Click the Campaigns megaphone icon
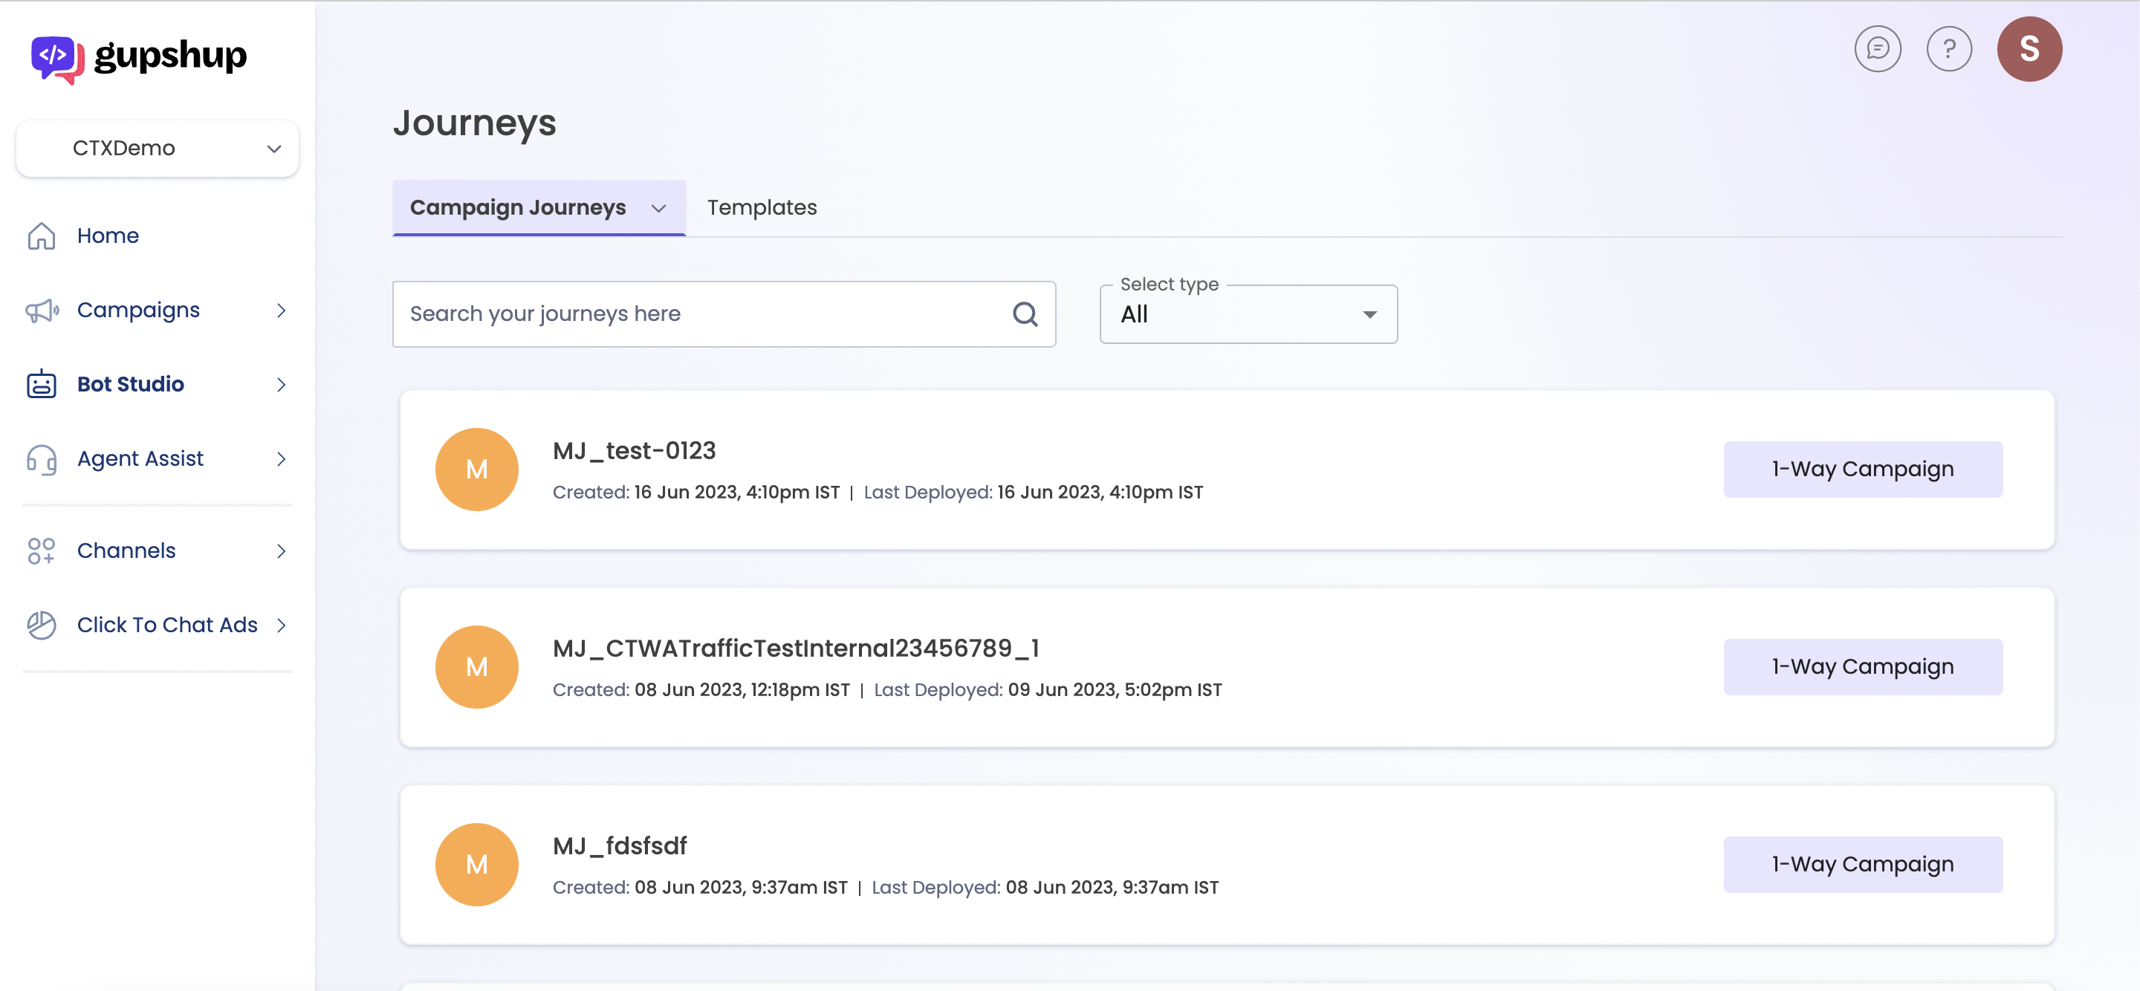 tap(41, 311)
